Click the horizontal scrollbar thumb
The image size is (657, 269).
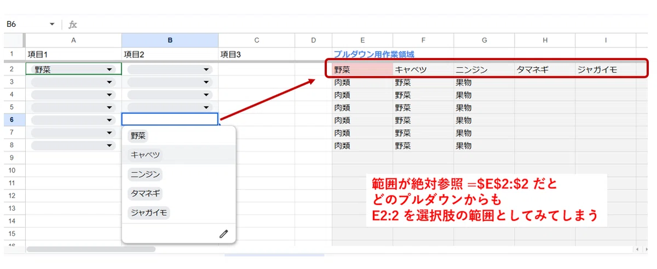(91, 249)
